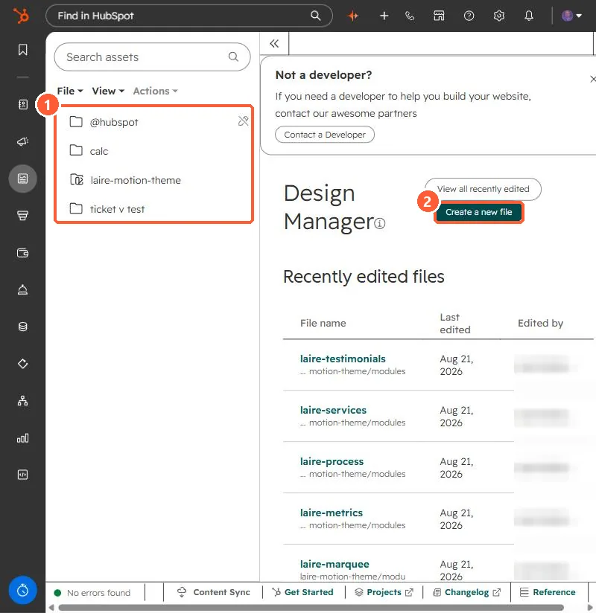Open the notifications bell
The height and width of the screenshot is (613, 596).
[529, 16]
